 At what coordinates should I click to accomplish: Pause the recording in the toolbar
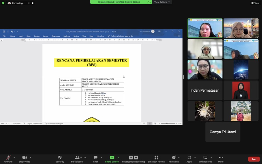131,158
